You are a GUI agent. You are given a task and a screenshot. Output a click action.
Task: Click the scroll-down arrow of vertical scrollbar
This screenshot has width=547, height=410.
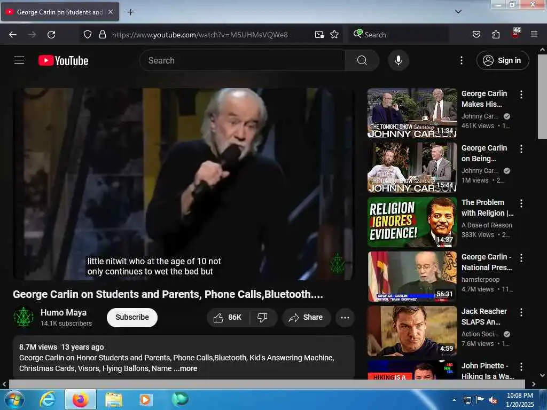(542, 375)
